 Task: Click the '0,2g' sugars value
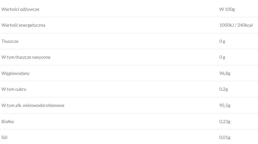(224, 89)
